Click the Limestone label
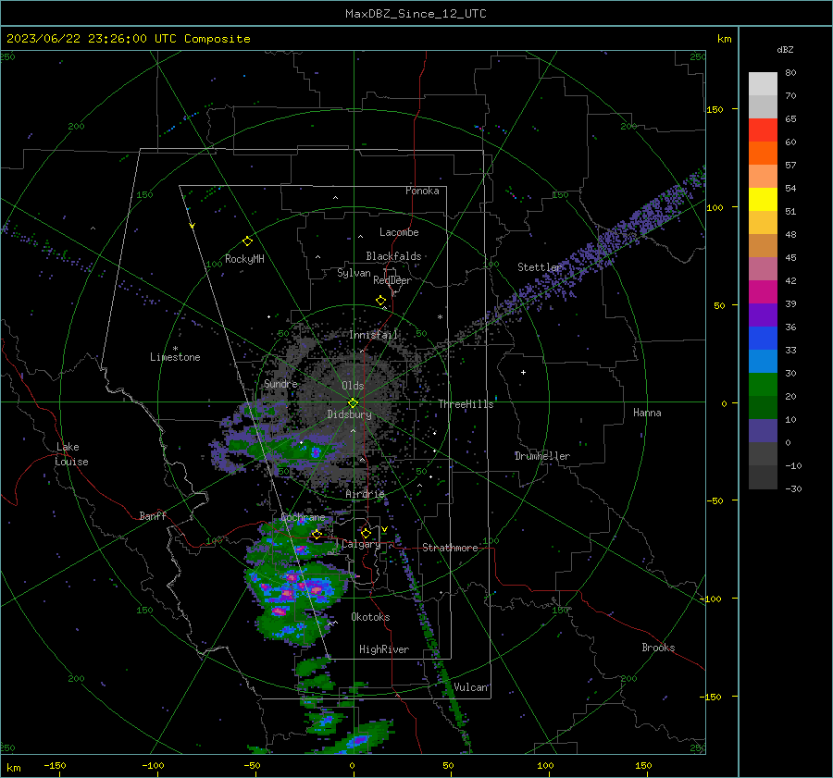 [x=175, y=357]
